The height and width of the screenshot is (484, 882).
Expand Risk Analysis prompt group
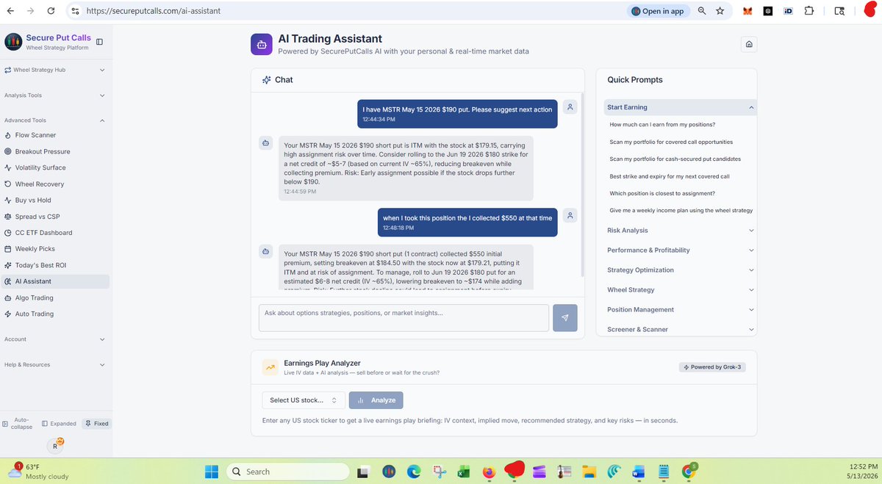[680, 231]
